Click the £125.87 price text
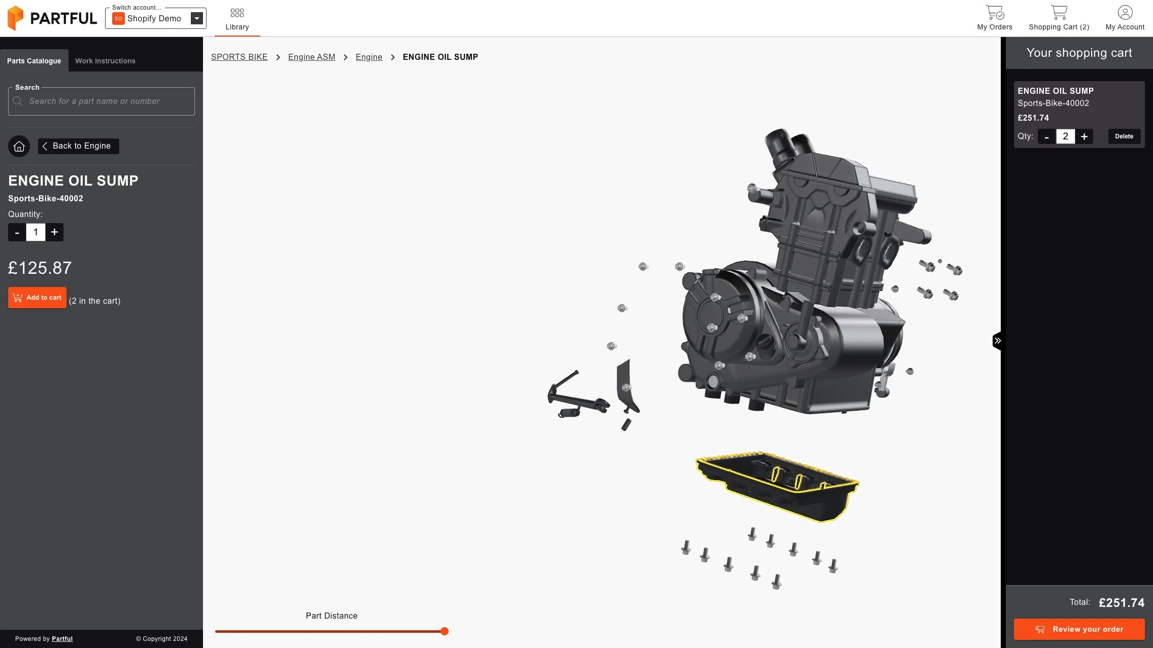 [40, 268]
